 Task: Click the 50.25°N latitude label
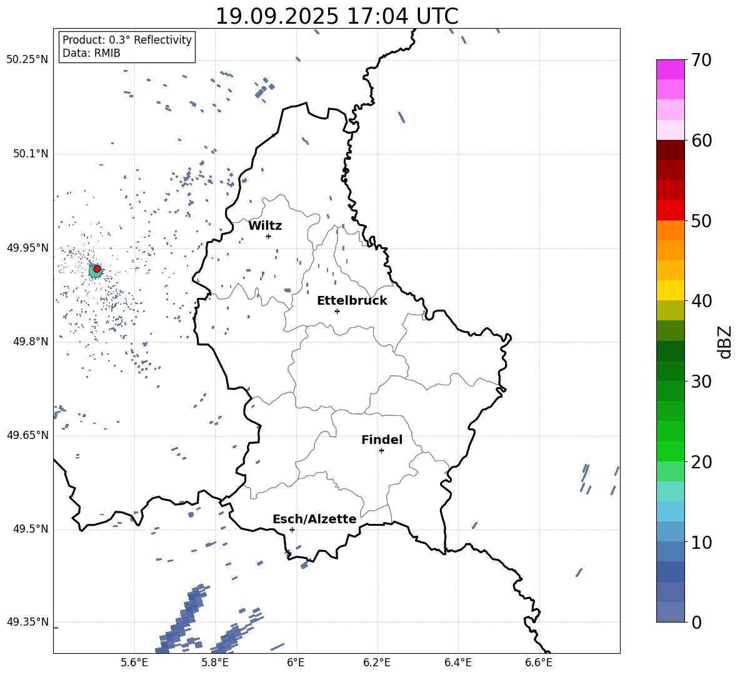[x=27, y=60]
